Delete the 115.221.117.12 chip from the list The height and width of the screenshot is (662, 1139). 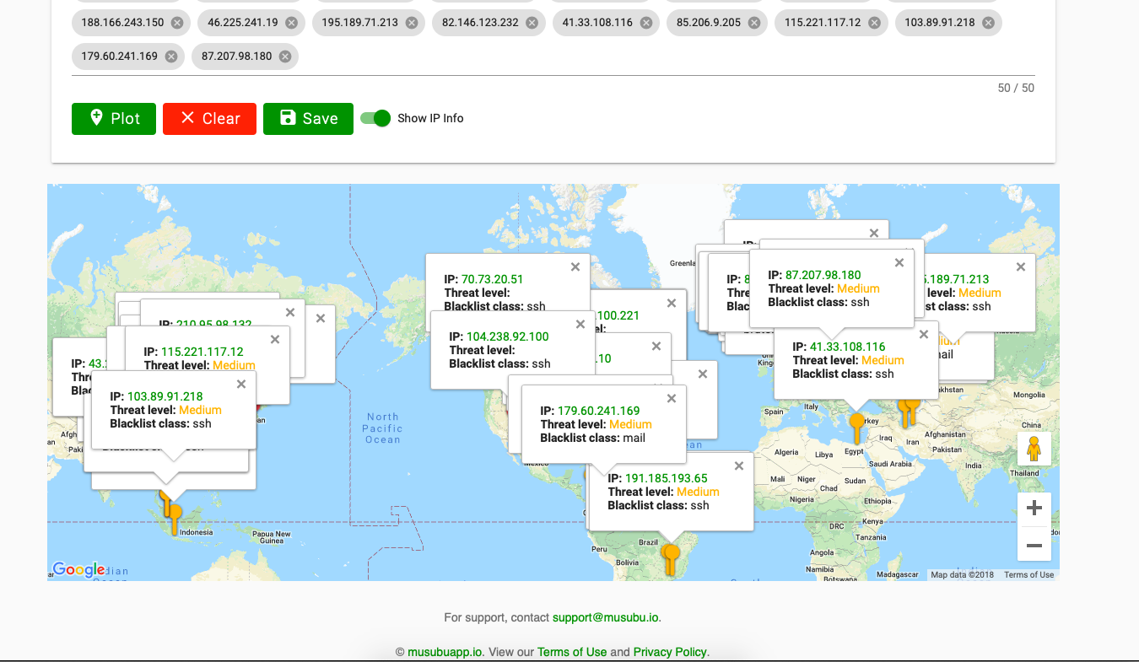pyautogui.click(x=874, y=23)
